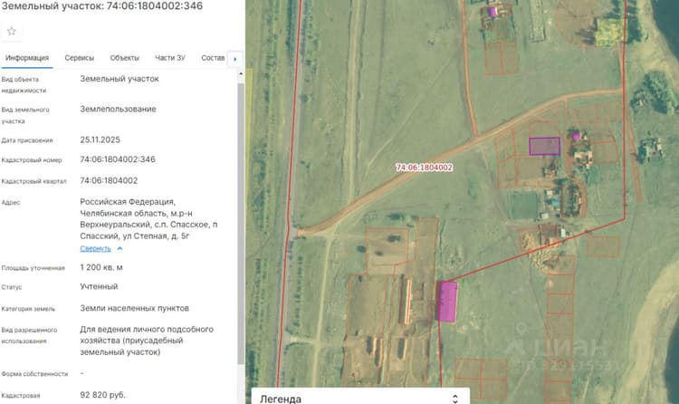Select the large magenta parcel on map
The width and height of the screenshot is (679, 404).
pos(448,302)
